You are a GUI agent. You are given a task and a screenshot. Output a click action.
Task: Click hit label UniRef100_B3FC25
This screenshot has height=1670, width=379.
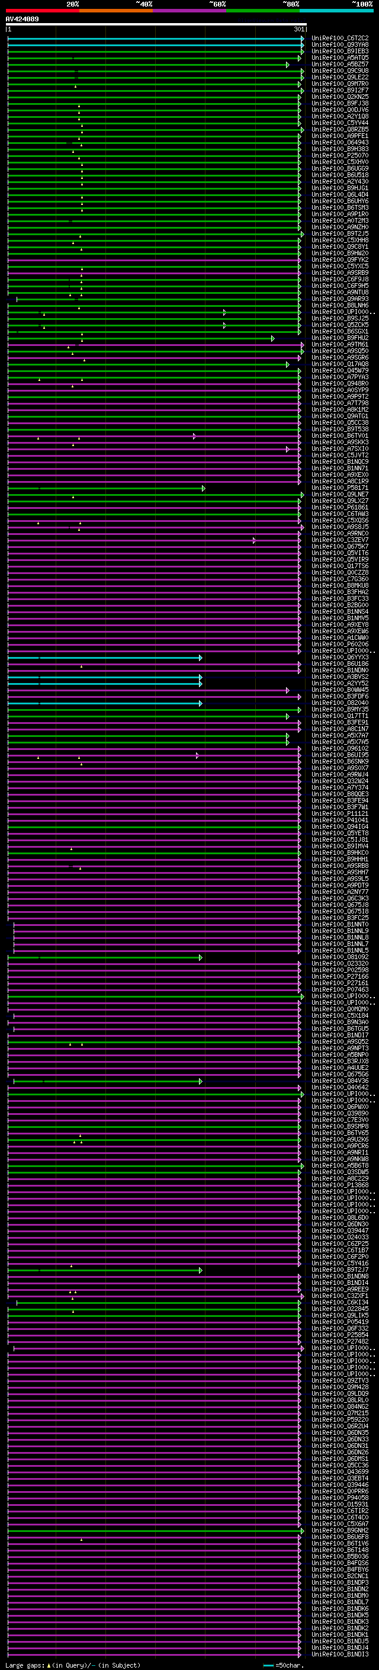point(340,918)
